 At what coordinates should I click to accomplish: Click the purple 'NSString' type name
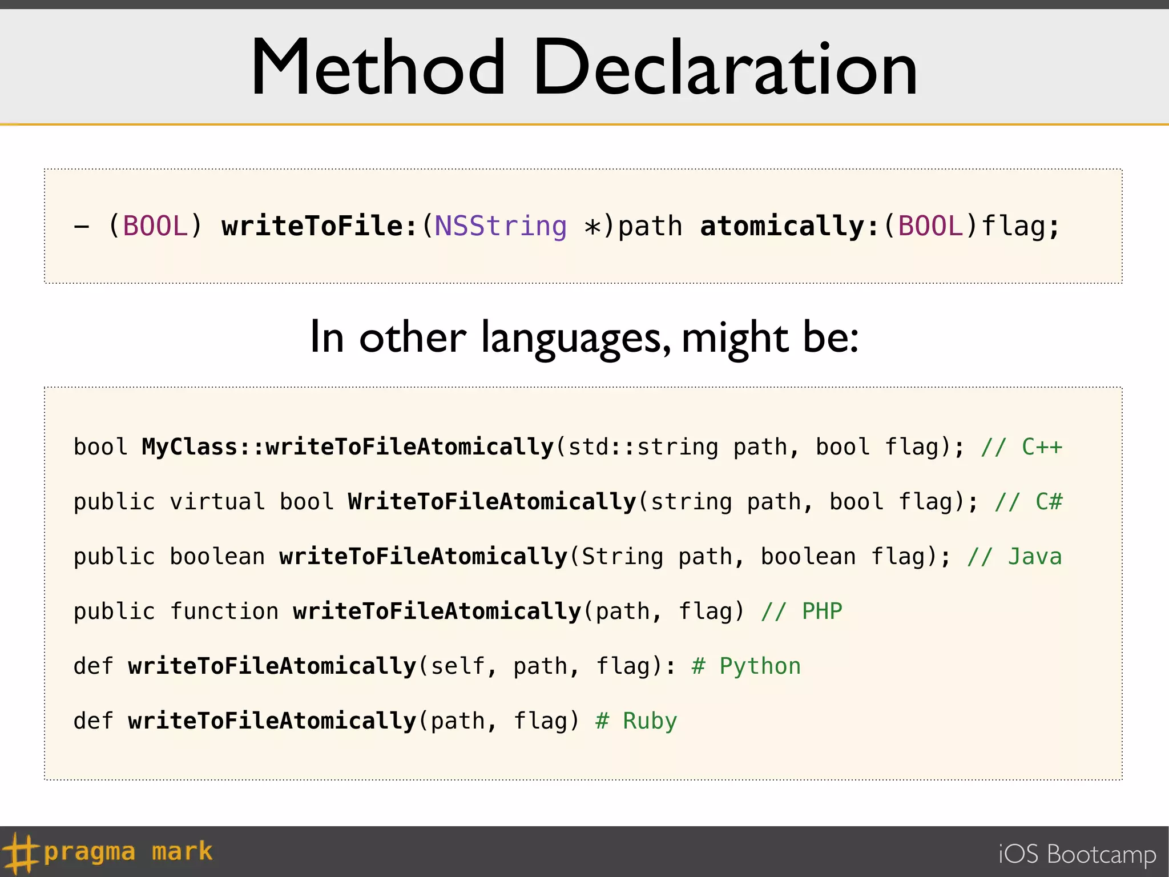click(x=501, y=226)
